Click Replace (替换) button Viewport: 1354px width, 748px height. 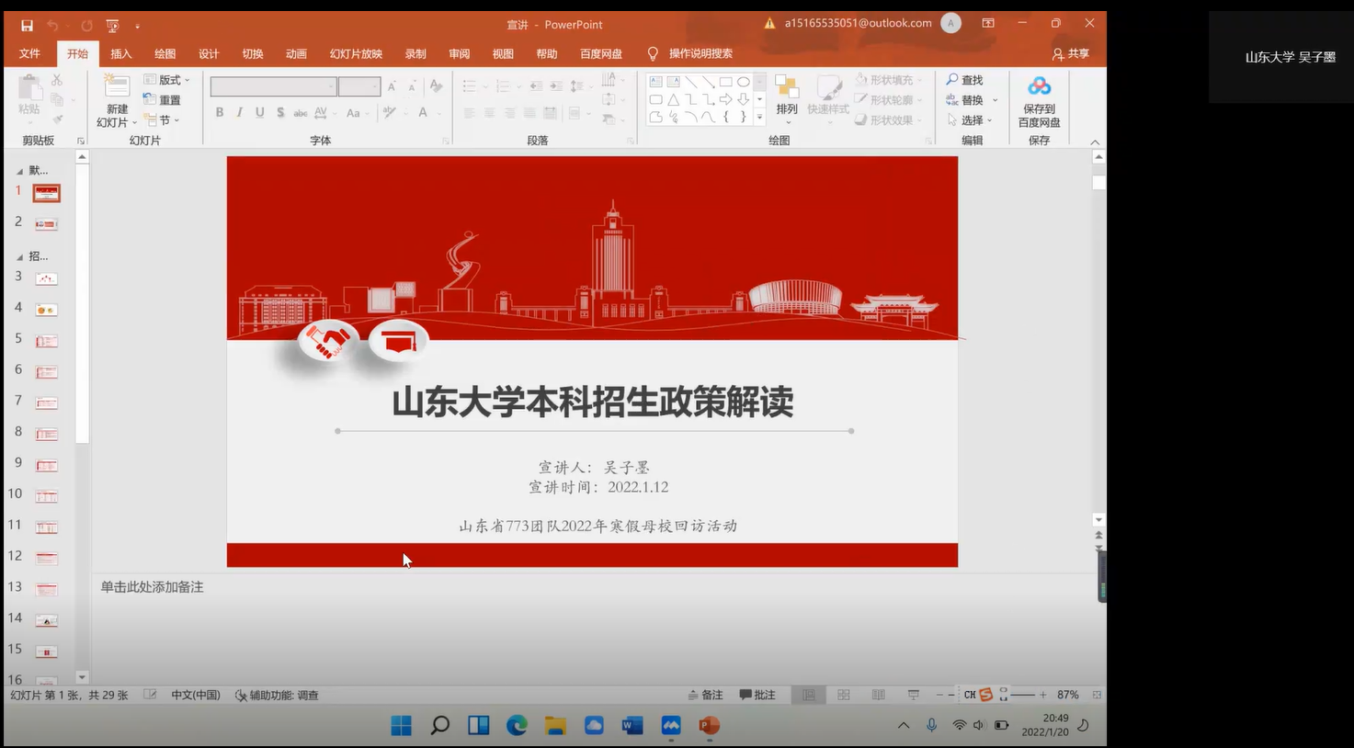pos(965,100)
